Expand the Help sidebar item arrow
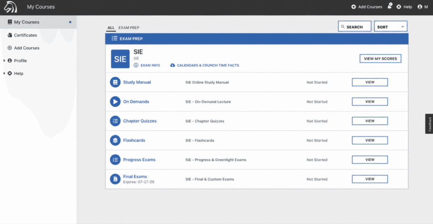This screenshot has height=224, width=433. [4, 73]
